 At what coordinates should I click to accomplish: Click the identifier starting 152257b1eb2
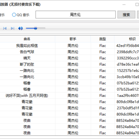pos(128,71)
